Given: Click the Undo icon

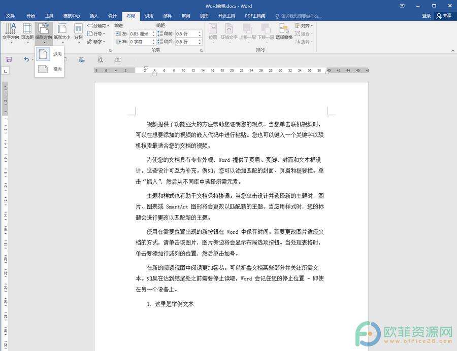Looking at the screenshot, I should pos(26,59).
